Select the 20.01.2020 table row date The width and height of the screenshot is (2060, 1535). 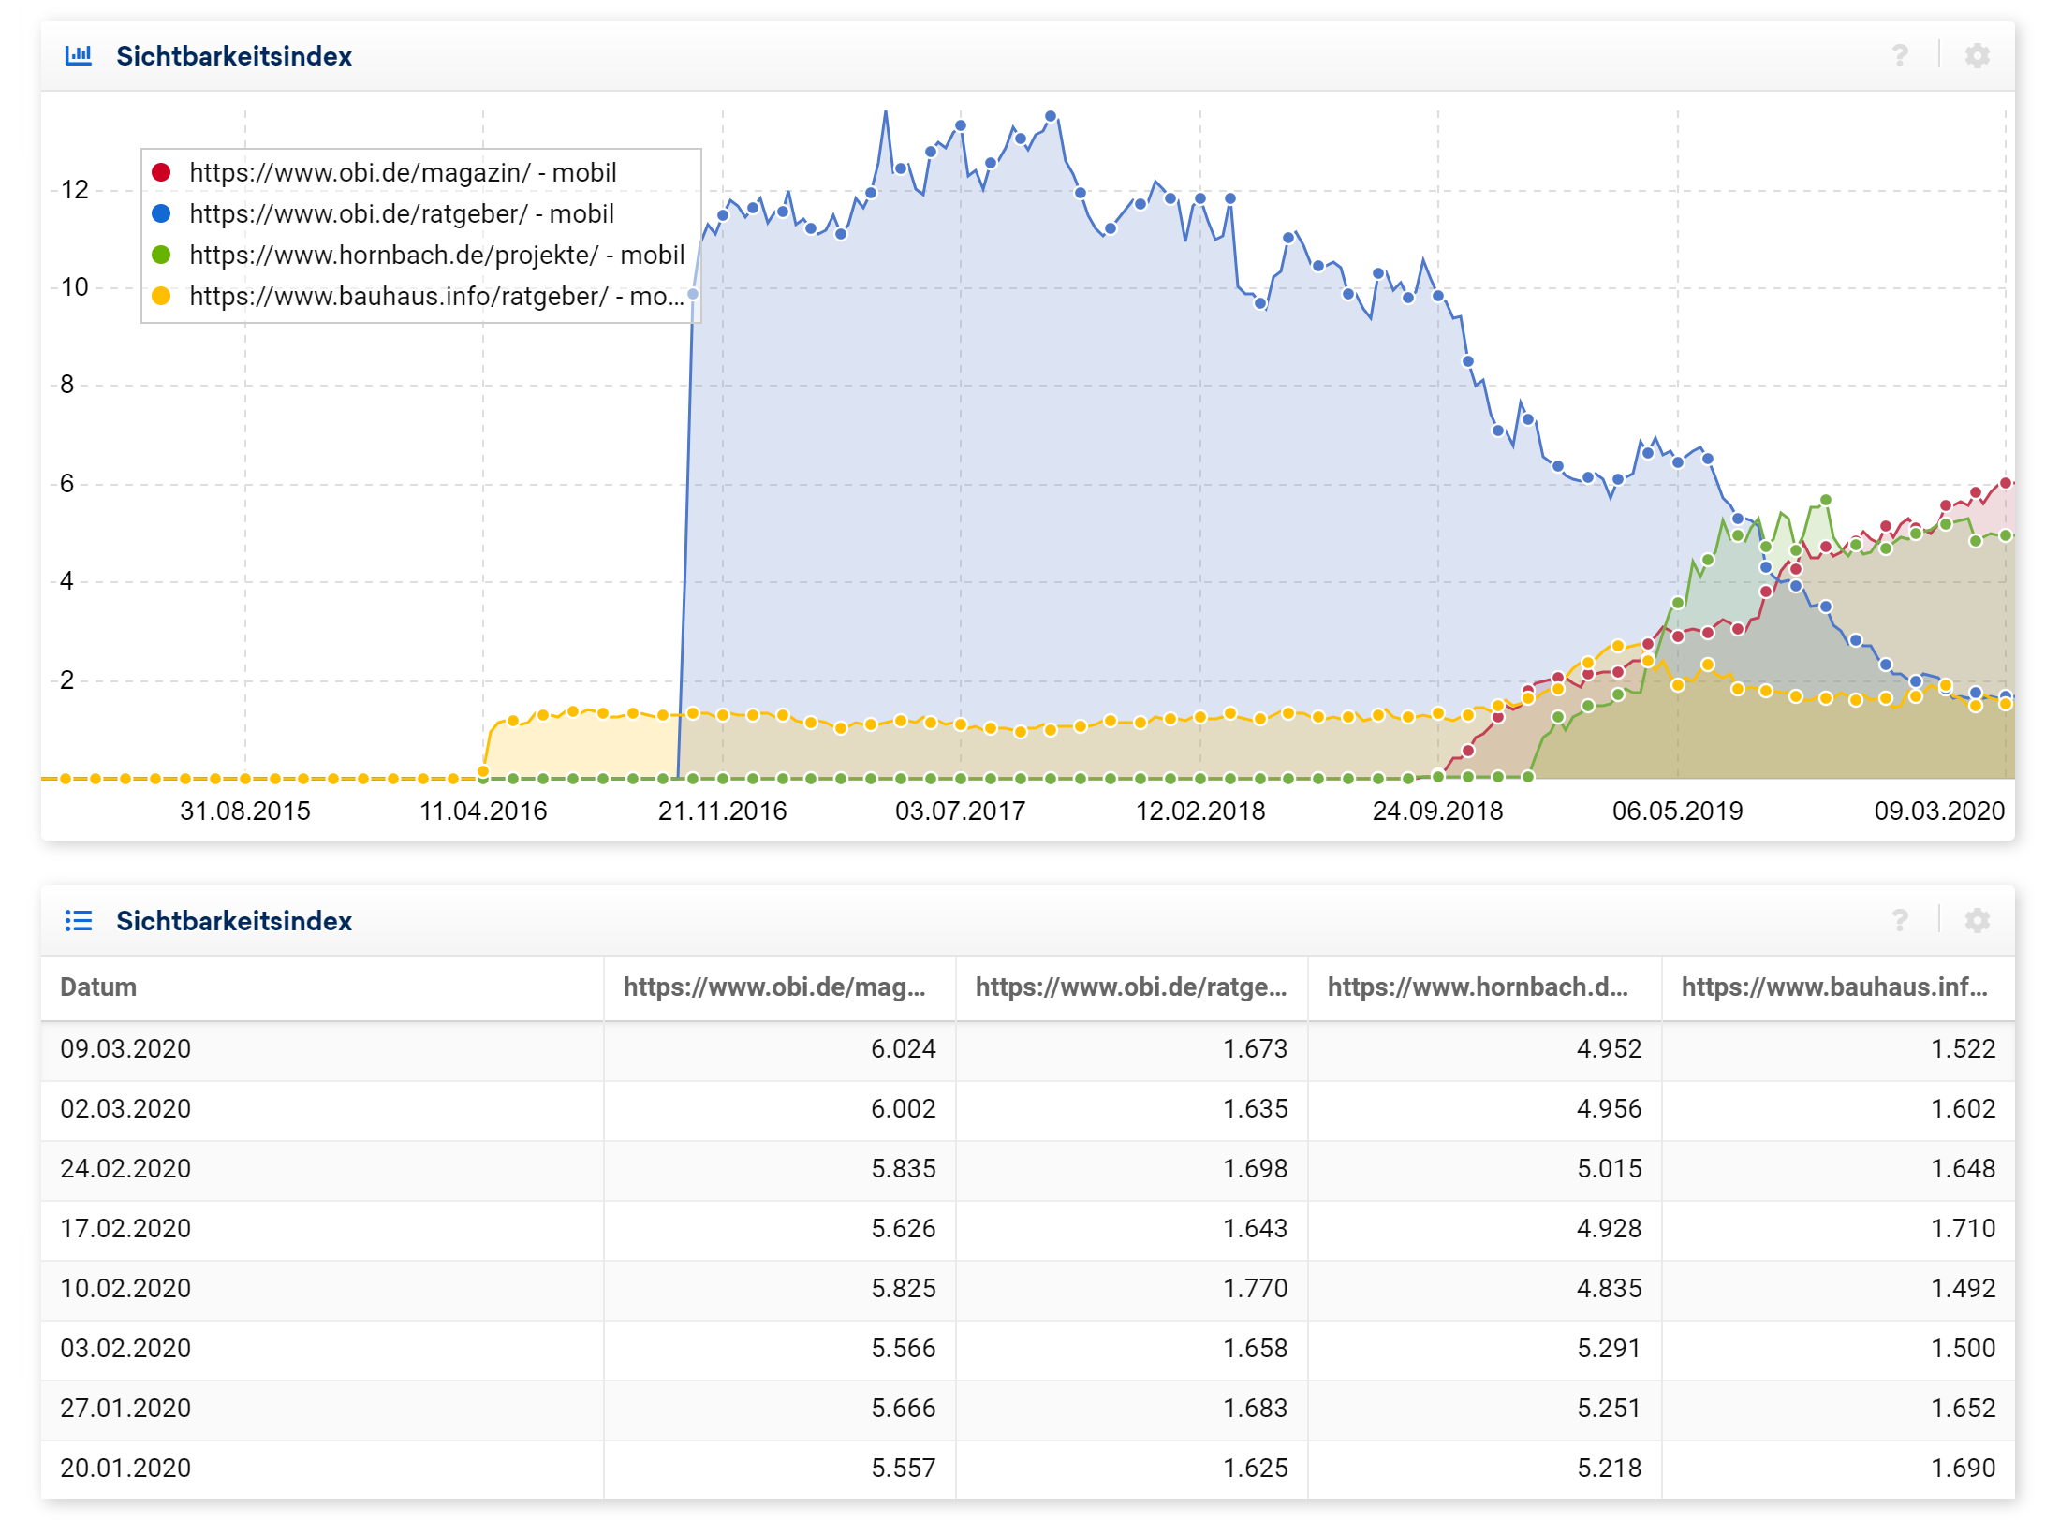(x=125, y=1469)
